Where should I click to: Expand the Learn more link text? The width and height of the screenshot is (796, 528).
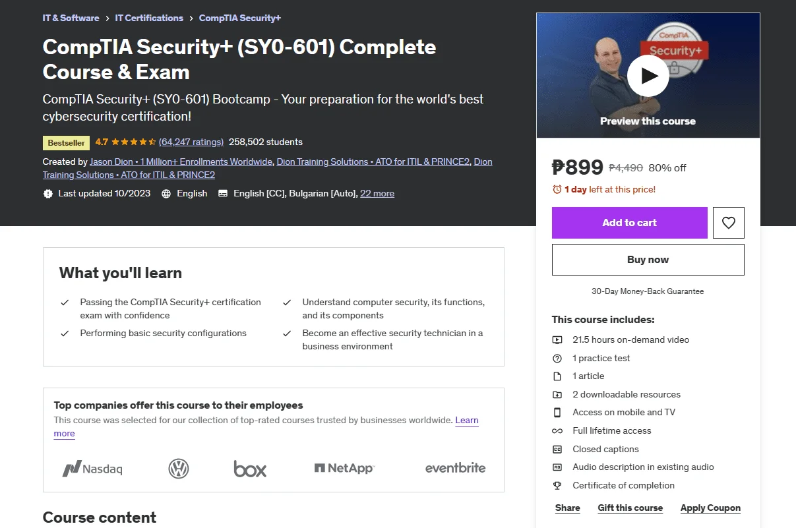(467, 420)
